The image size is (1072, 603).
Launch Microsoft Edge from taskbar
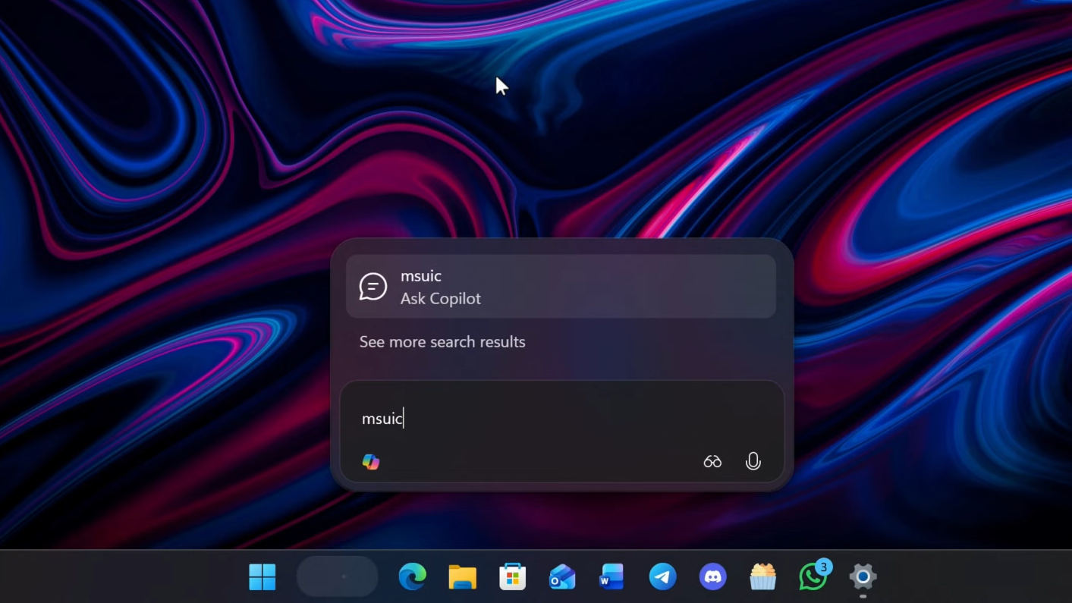(412, 577)
